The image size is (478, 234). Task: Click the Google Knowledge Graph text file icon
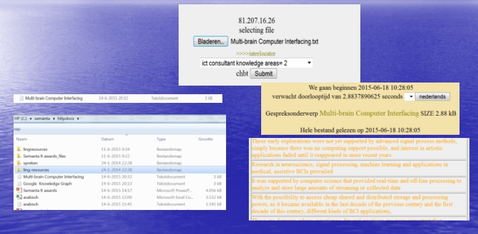tap(19, 184)
